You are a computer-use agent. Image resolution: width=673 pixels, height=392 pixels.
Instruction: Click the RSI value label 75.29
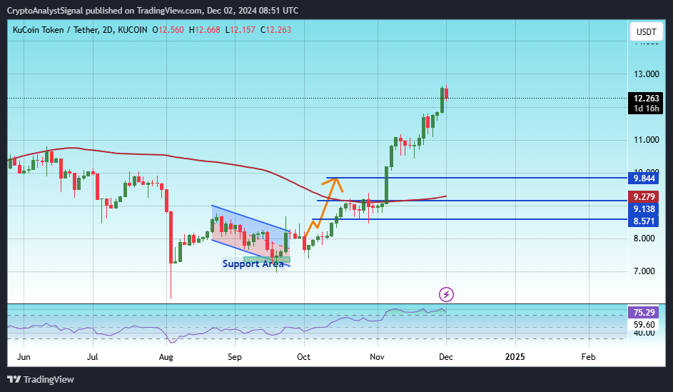pyautogui.click(x=644, y=313)
